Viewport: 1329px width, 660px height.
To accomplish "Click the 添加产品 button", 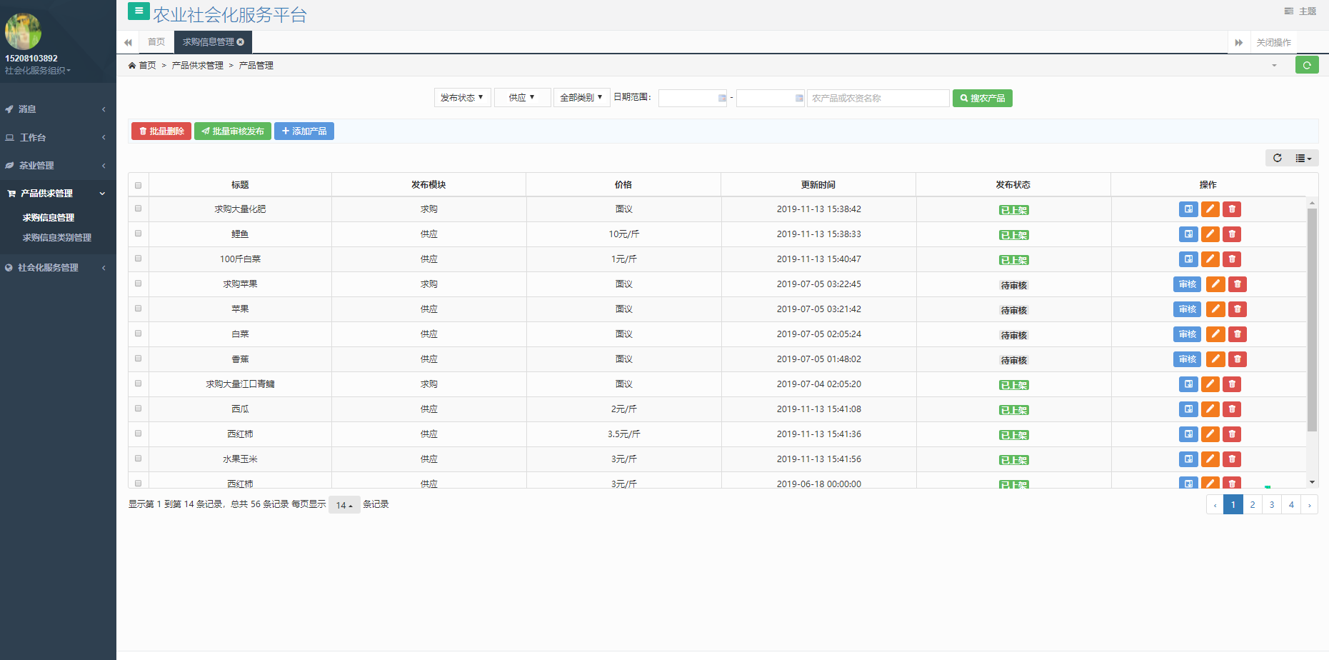I will (304, 131).
